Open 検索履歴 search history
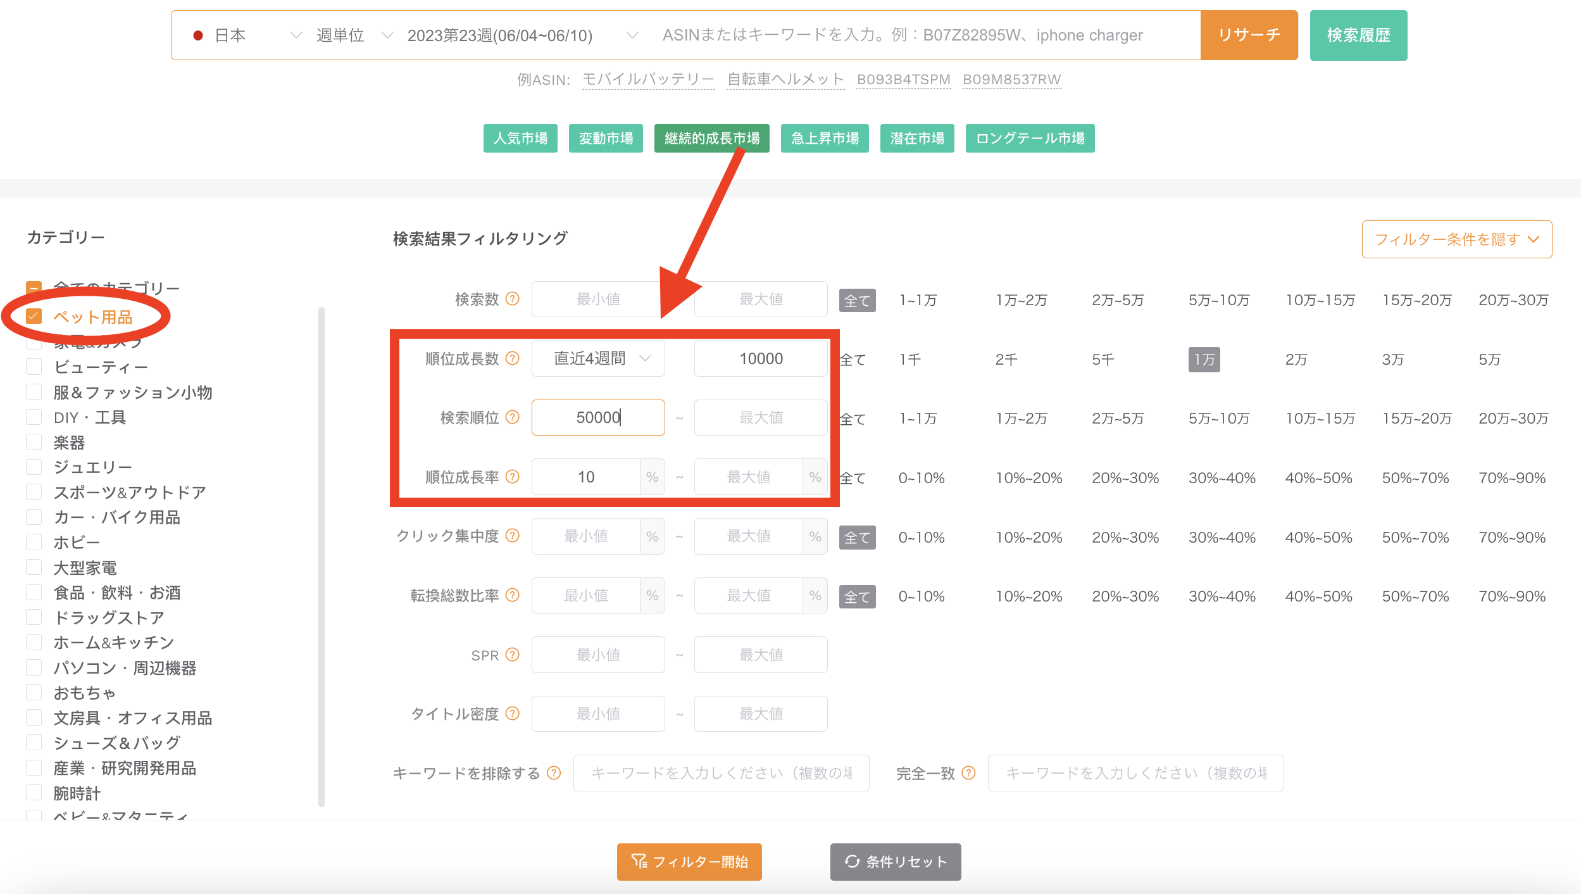 [1358, 35]
